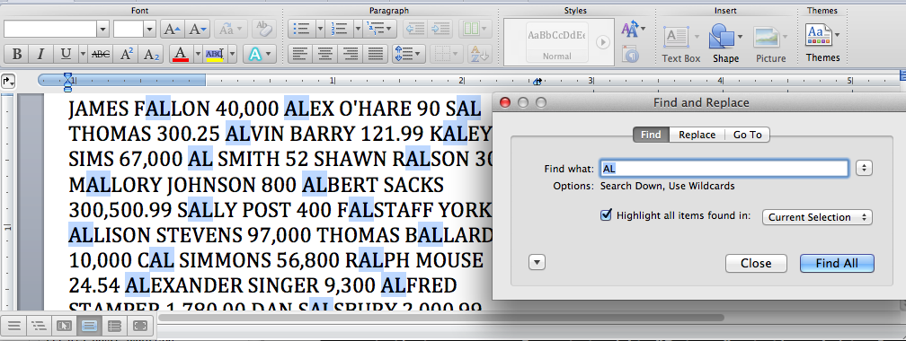The height and width of the screenshot is (341, 906).
Task: Click the font name field
Action: [50, 29]
